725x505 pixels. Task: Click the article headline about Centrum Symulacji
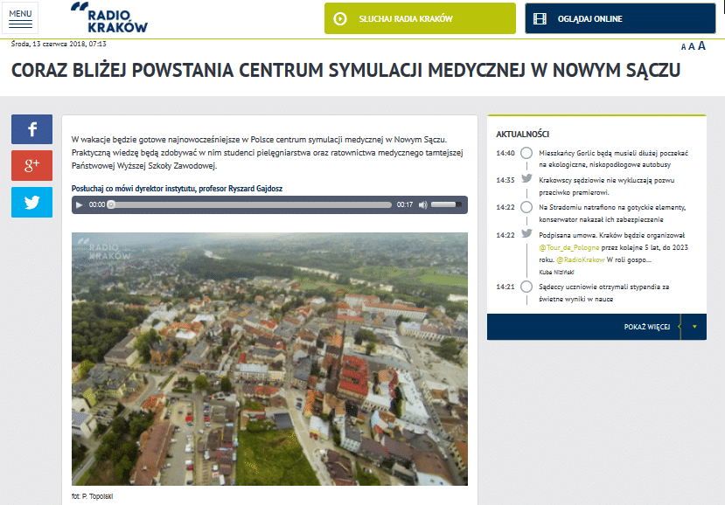click(x=345, y=70)
